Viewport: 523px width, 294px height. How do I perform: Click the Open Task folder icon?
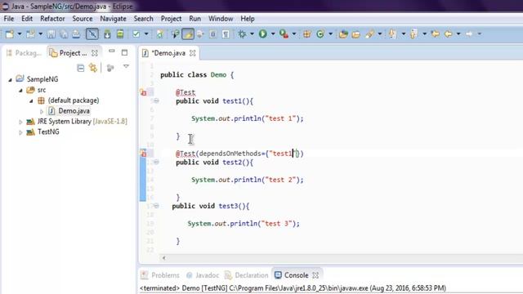356,33
